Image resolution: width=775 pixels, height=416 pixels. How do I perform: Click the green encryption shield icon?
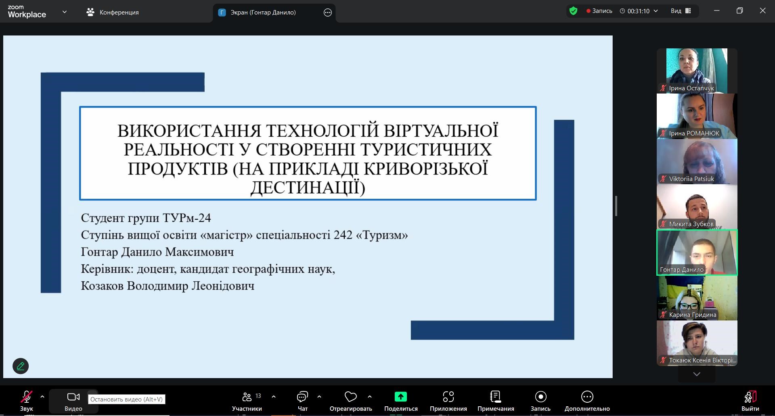[573, 11]
